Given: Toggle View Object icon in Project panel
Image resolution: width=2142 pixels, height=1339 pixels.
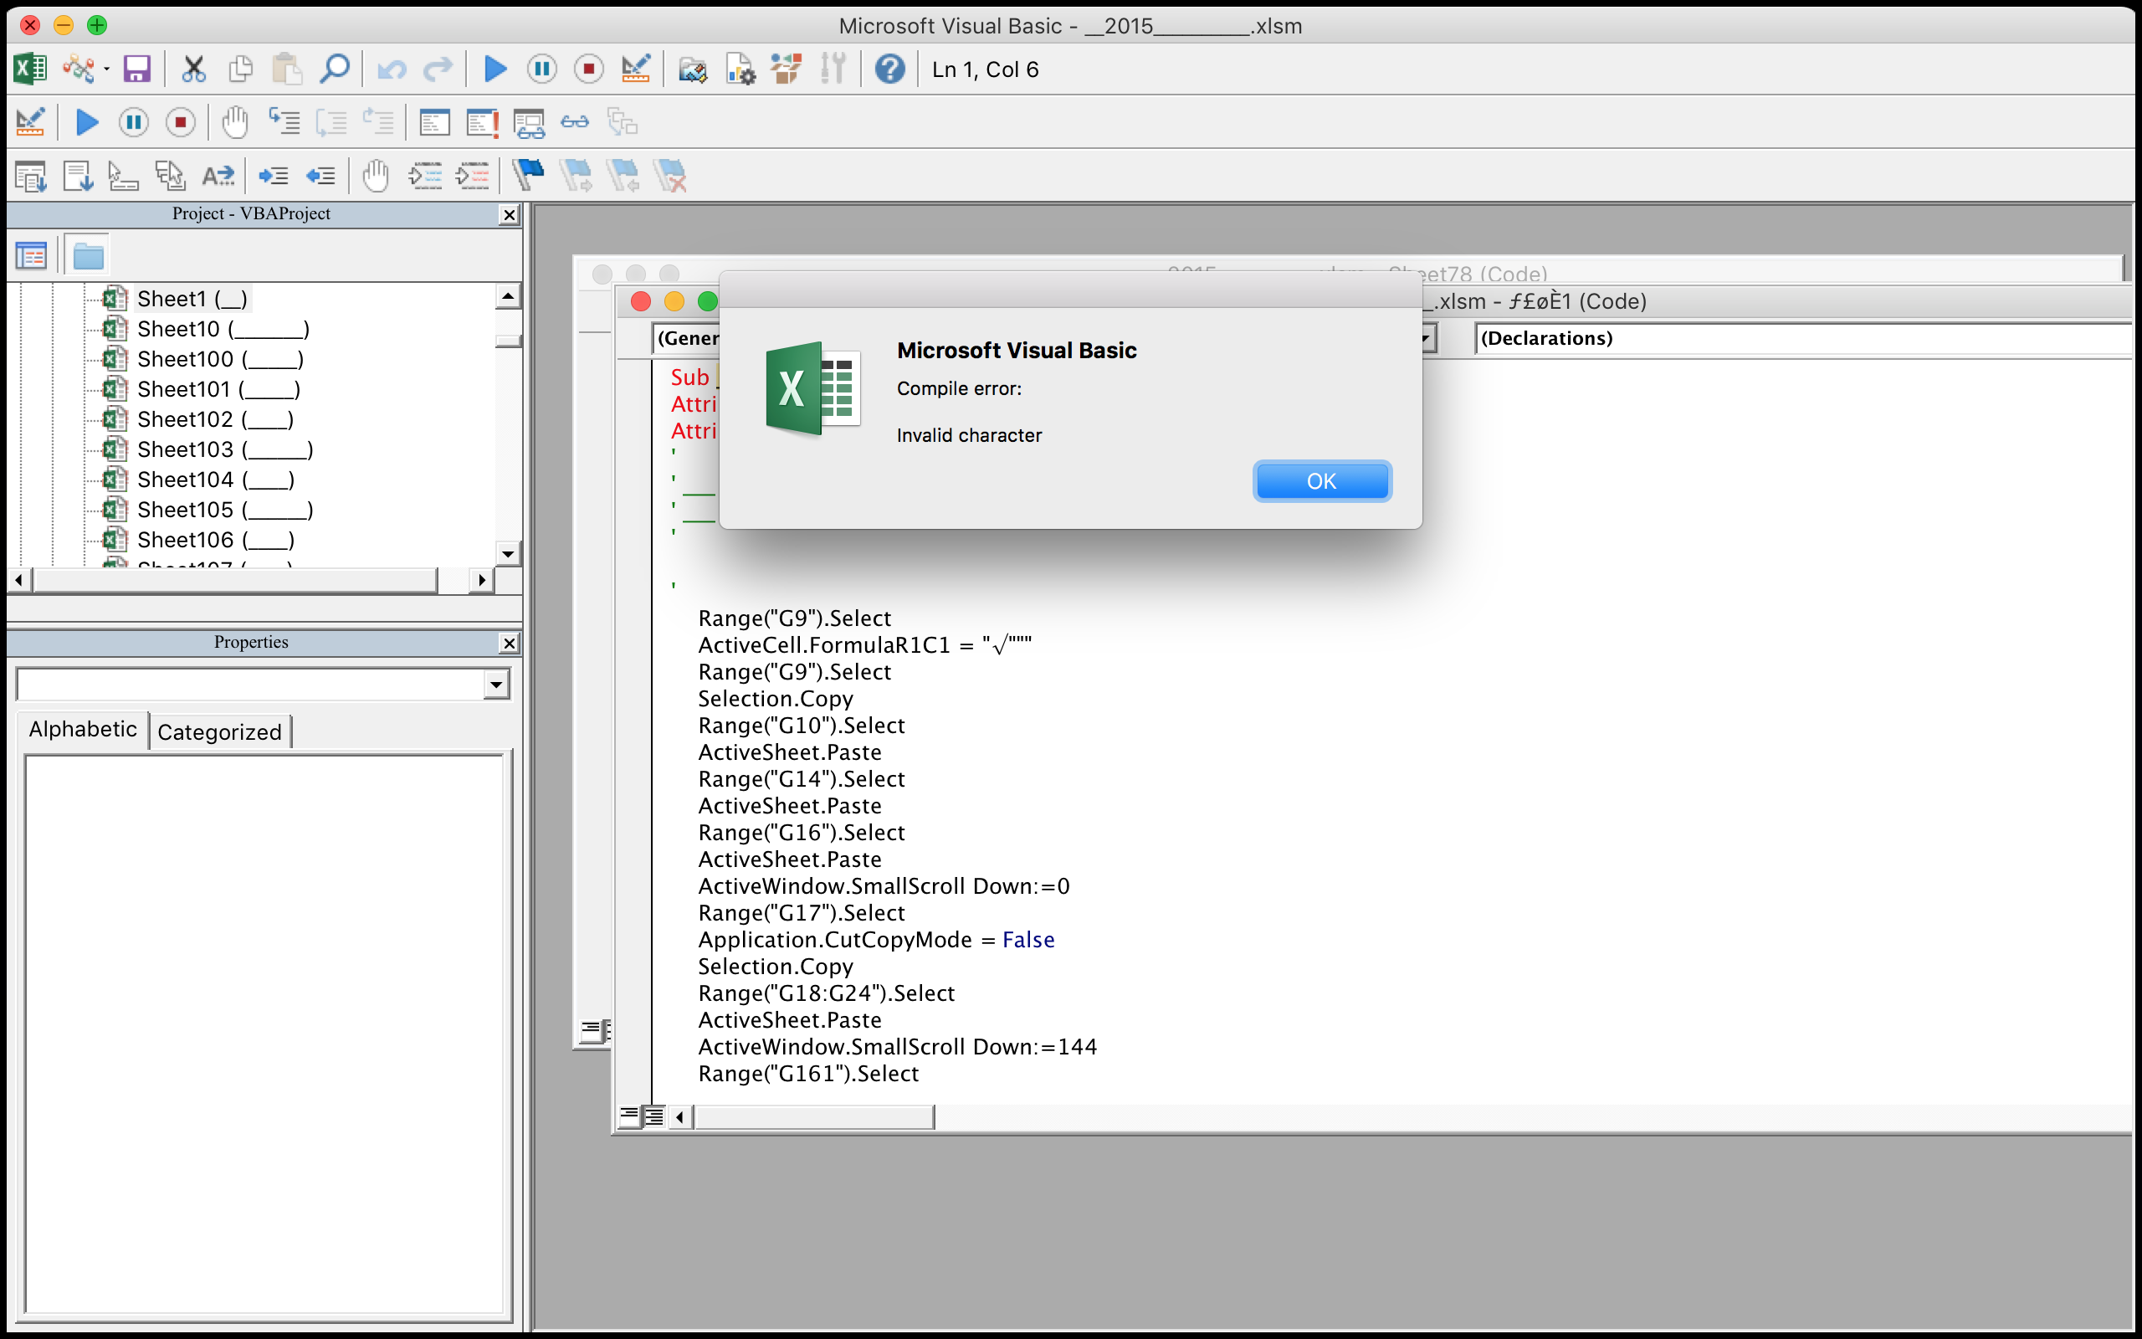Looking at the screenshot, I should tap(31, 256).
